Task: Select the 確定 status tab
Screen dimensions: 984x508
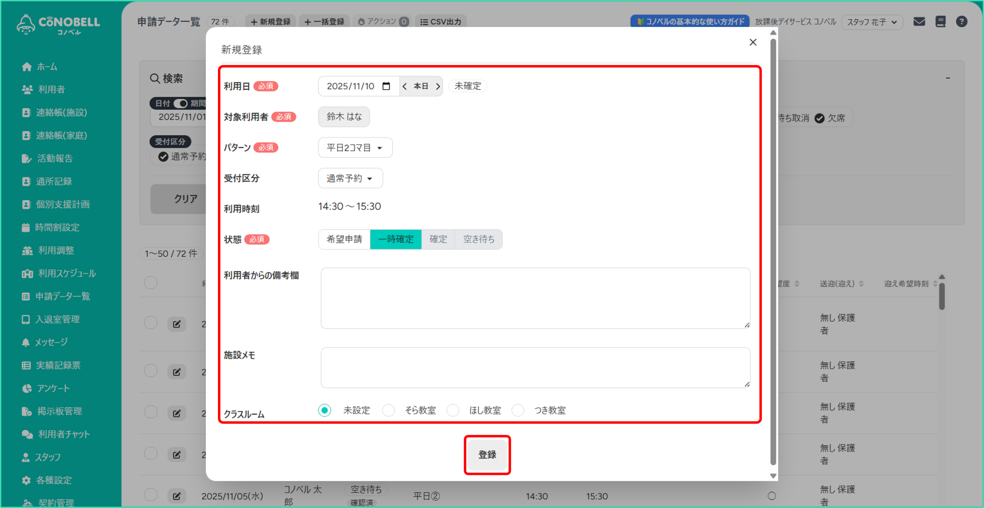Action: pos(438,239)
